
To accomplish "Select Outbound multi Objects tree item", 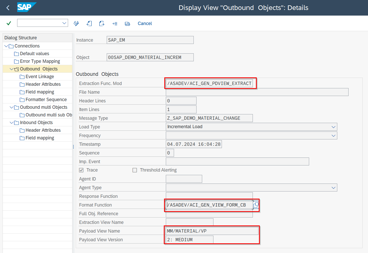I will [x=44, y=107].
